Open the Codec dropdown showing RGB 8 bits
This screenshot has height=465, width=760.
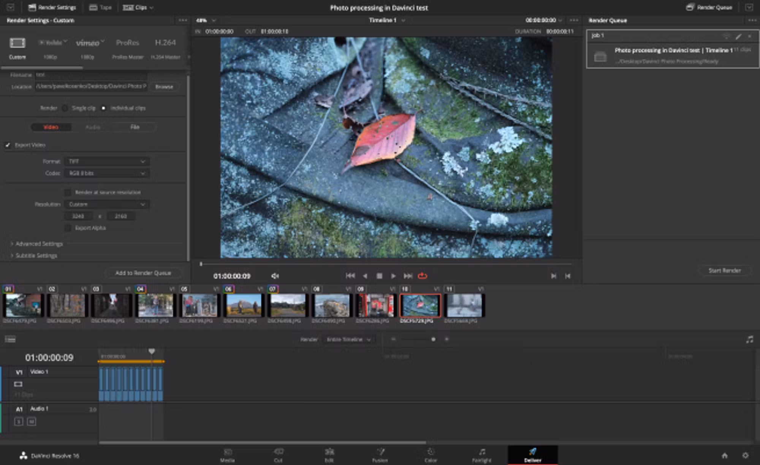tap(107, 173)
